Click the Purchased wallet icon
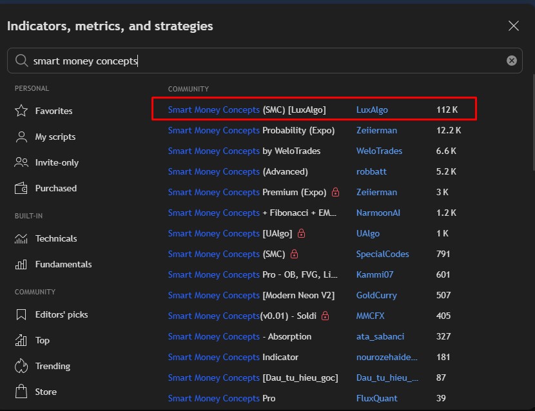Viewport: 535px width, 411px height. pyautogui.click(x=21, y=188)
